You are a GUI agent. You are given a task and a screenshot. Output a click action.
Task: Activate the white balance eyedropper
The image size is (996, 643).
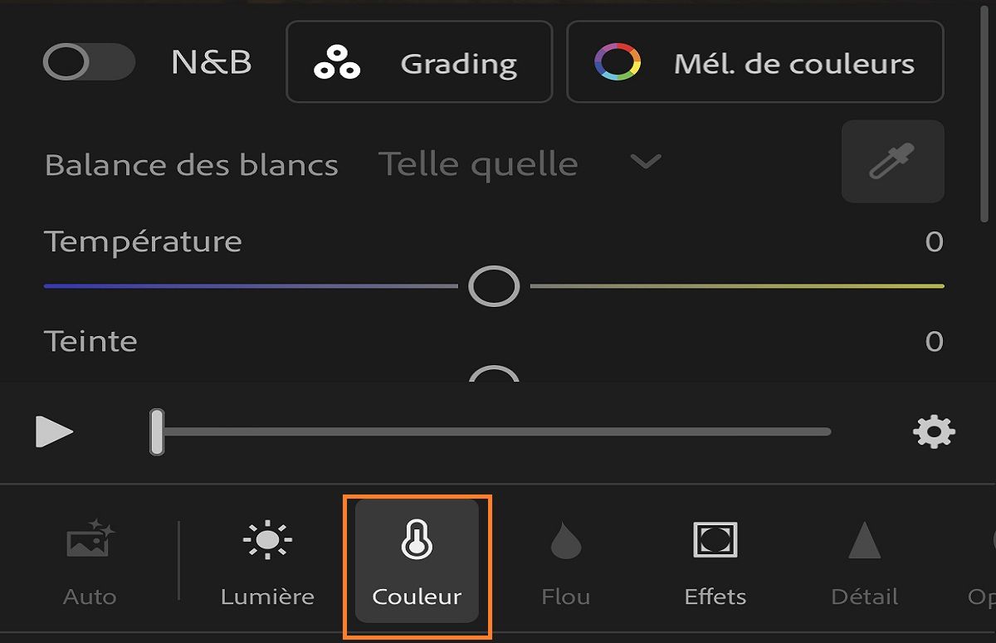[893, 162]
